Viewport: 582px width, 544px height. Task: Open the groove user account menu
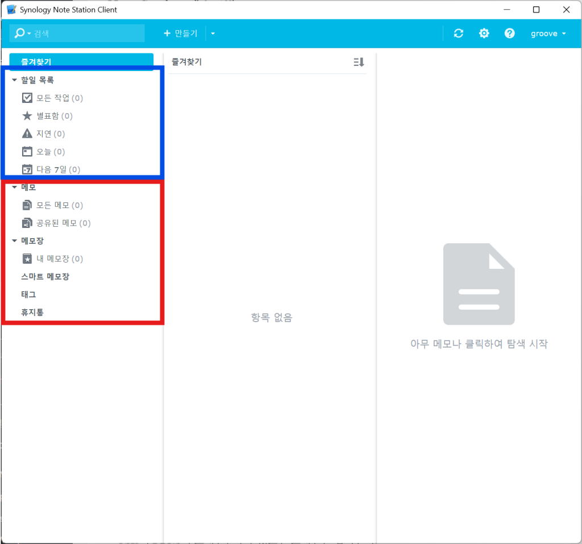click(x=548, y=34)
